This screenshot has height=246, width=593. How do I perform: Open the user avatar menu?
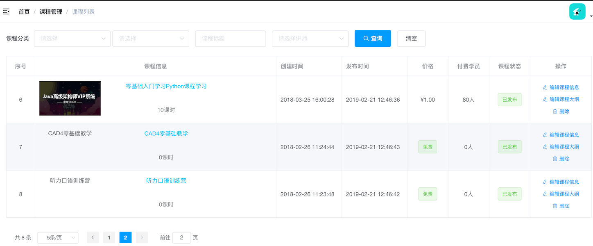click(577, 11)
